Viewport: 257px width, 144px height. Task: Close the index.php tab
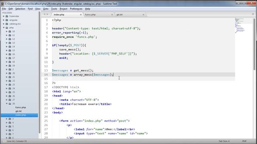pos(81,14)
